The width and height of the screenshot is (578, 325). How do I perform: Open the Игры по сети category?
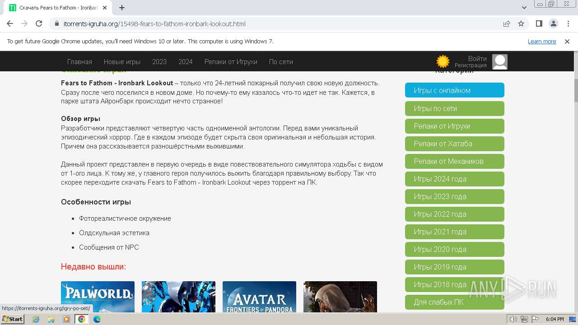455,108
